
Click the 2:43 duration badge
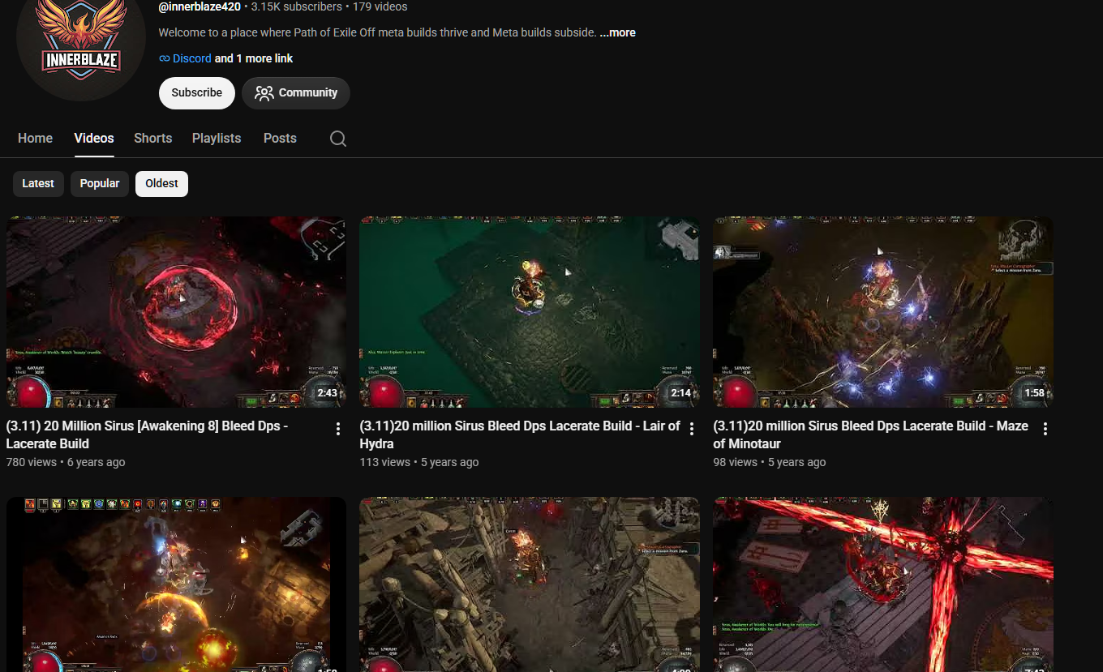(327, 393)
